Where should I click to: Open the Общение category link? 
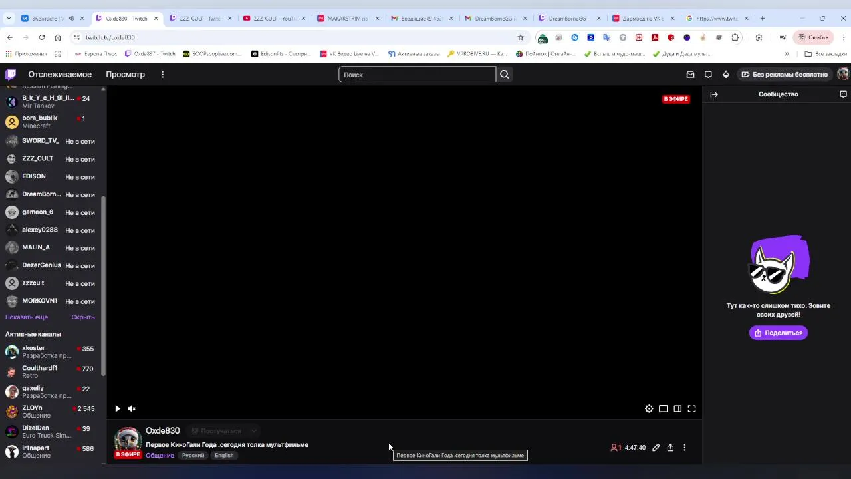click(160, 456)
